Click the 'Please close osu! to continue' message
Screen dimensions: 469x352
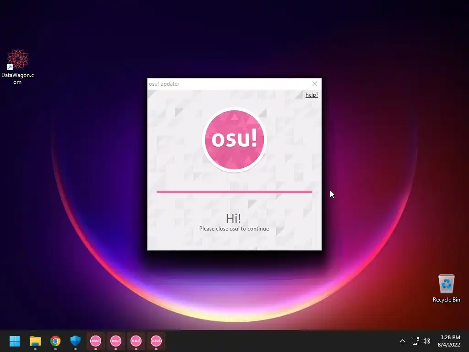pos(234,229)
